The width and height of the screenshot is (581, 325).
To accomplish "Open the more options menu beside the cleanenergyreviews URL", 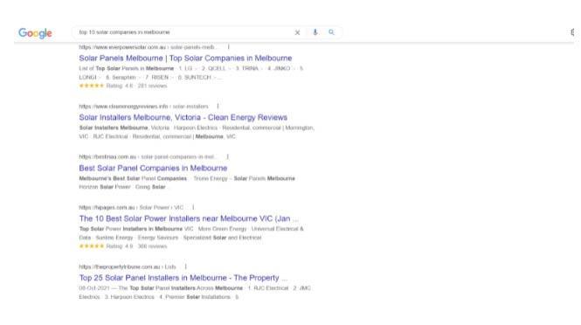I will [x=218, y=107].
